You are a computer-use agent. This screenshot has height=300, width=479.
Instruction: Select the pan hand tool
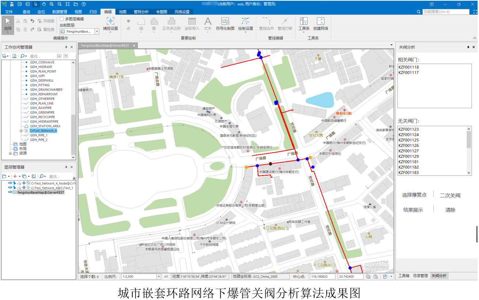tap(43, 4)
